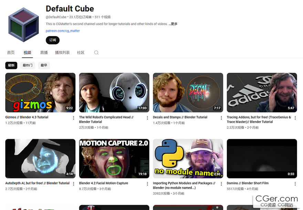
Task: Open more options for AutoDepth AI video
Action: pos(74,184)
